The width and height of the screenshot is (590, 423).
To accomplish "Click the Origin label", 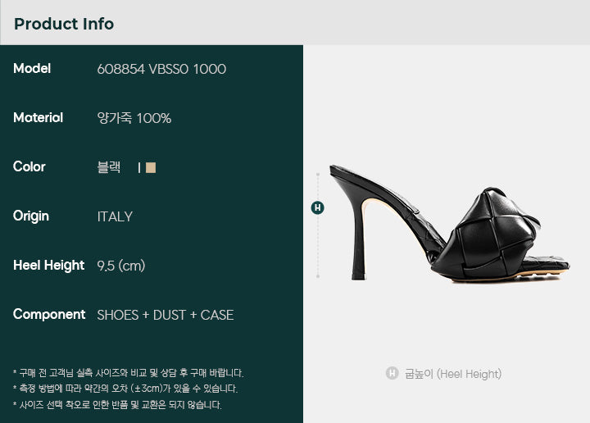I will click(x=31, y=216).
